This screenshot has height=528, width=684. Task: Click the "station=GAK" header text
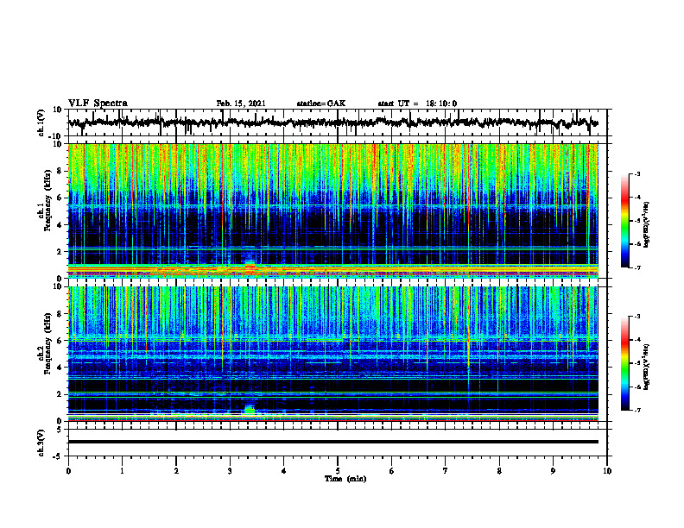321,104
